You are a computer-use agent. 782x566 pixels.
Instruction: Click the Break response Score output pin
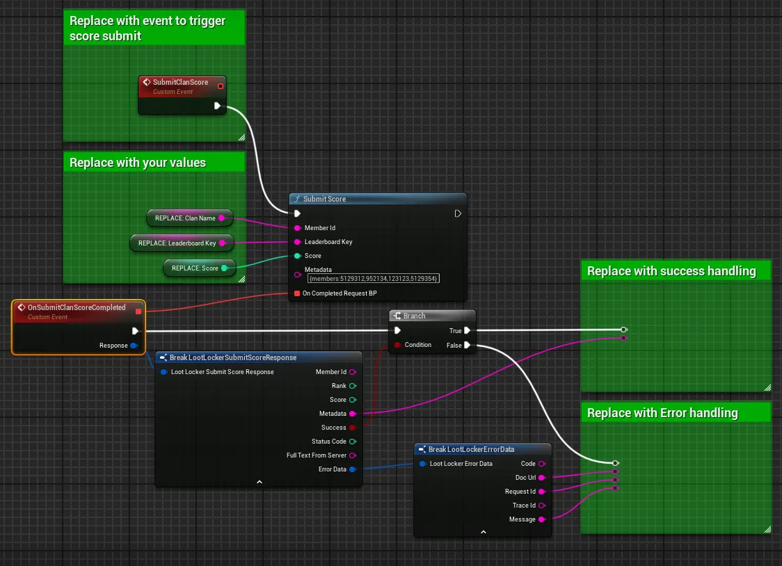tap(353, 400)
